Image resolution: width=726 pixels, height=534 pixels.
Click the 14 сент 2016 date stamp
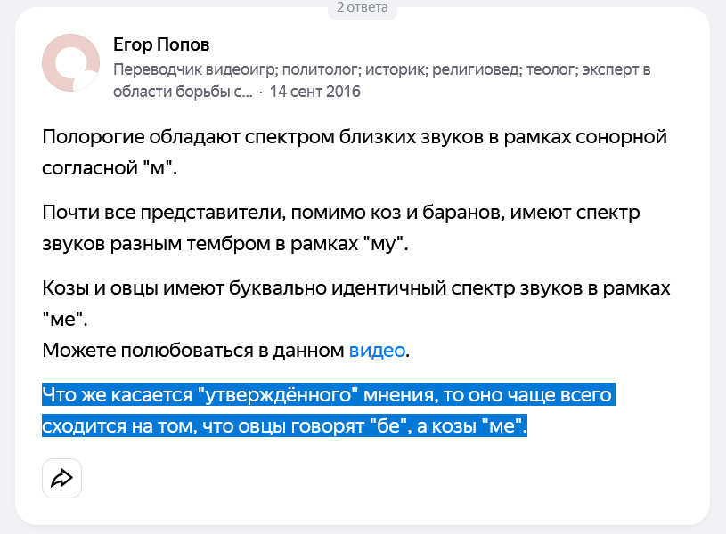pyautogui.click(x=314, y=92)
